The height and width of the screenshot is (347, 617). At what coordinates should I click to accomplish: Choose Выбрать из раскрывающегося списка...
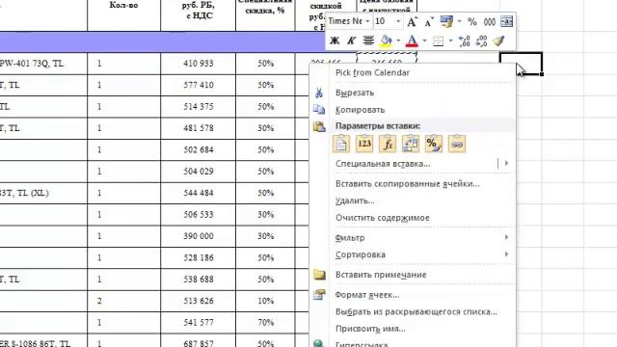[416, 311]
